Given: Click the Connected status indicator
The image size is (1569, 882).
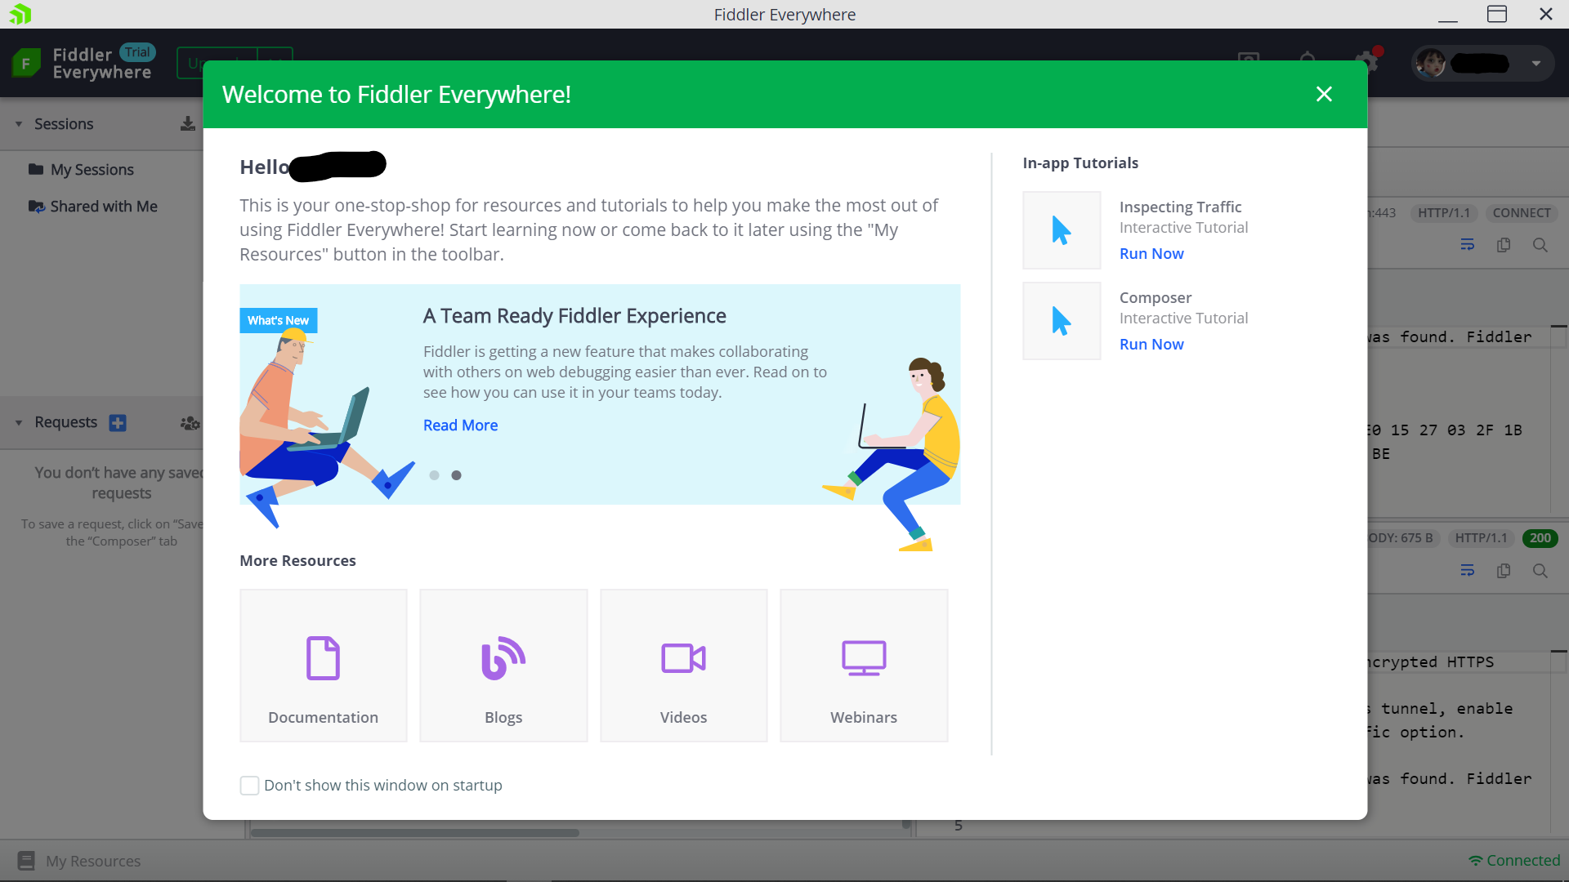Looking at the screenshot, I should pyautogui.click(x=1514, y=860).
